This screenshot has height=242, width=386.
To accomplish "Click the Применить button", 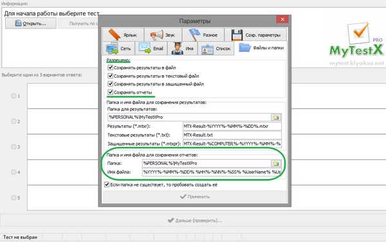I will pyautogui.click(x=195, y=196).
